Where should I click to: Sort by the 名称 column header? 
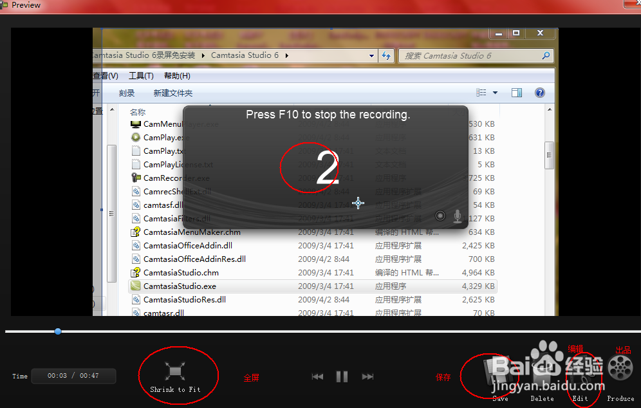(x=138, y=112)
